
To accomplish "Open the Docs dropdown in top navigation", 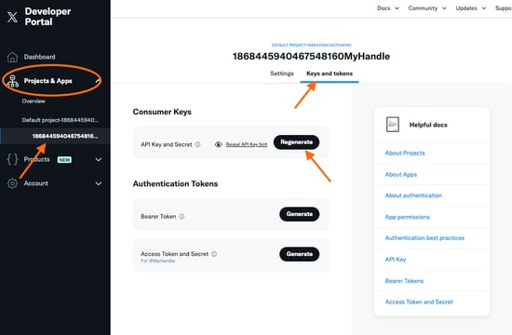I will click(x=388, y=8).
